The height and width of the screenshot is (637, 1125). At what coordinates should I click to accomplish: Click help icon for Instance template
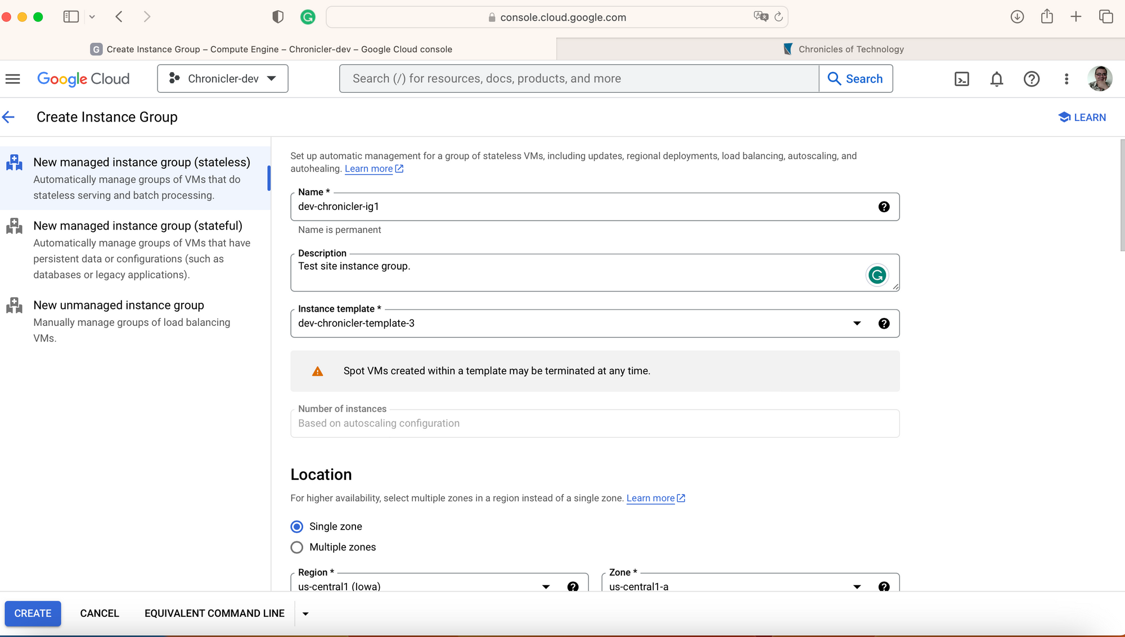884,324
